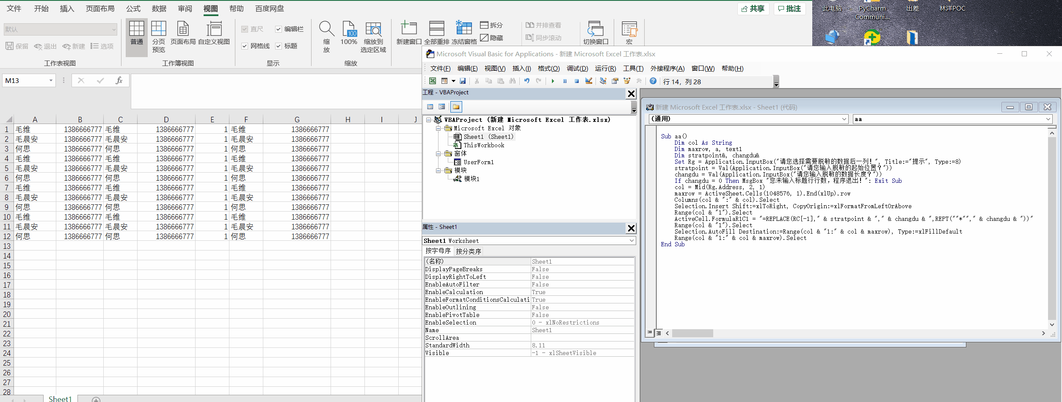Screen dimensions: 1062x402
Task: Open 运行(R) Run menu in VBA editor
Action: [x=605, y=69]
